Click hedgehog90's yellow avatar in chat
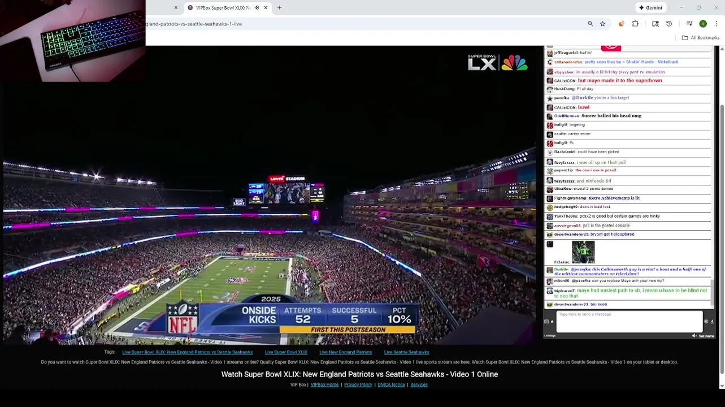 (x=549, y=207)
